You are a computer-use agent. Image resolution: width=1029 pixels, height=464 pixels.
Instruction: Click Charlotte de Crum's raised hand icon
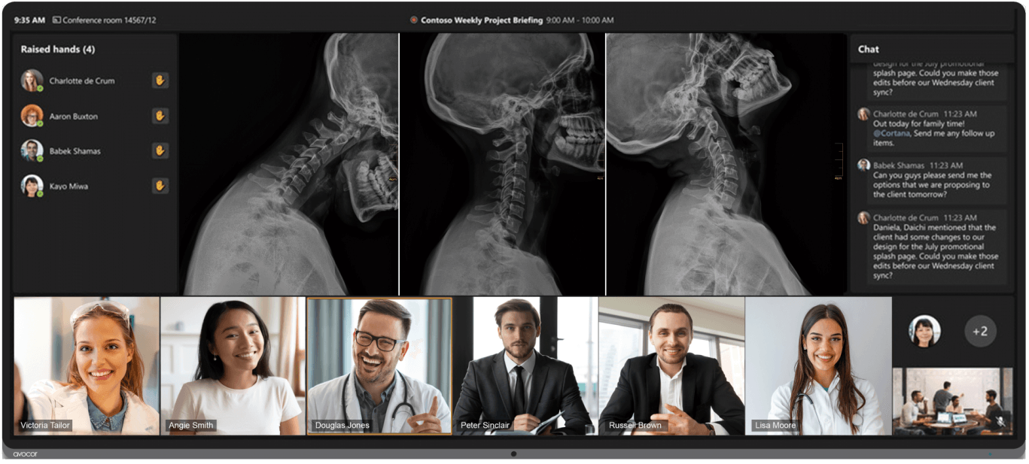point(160,80)
